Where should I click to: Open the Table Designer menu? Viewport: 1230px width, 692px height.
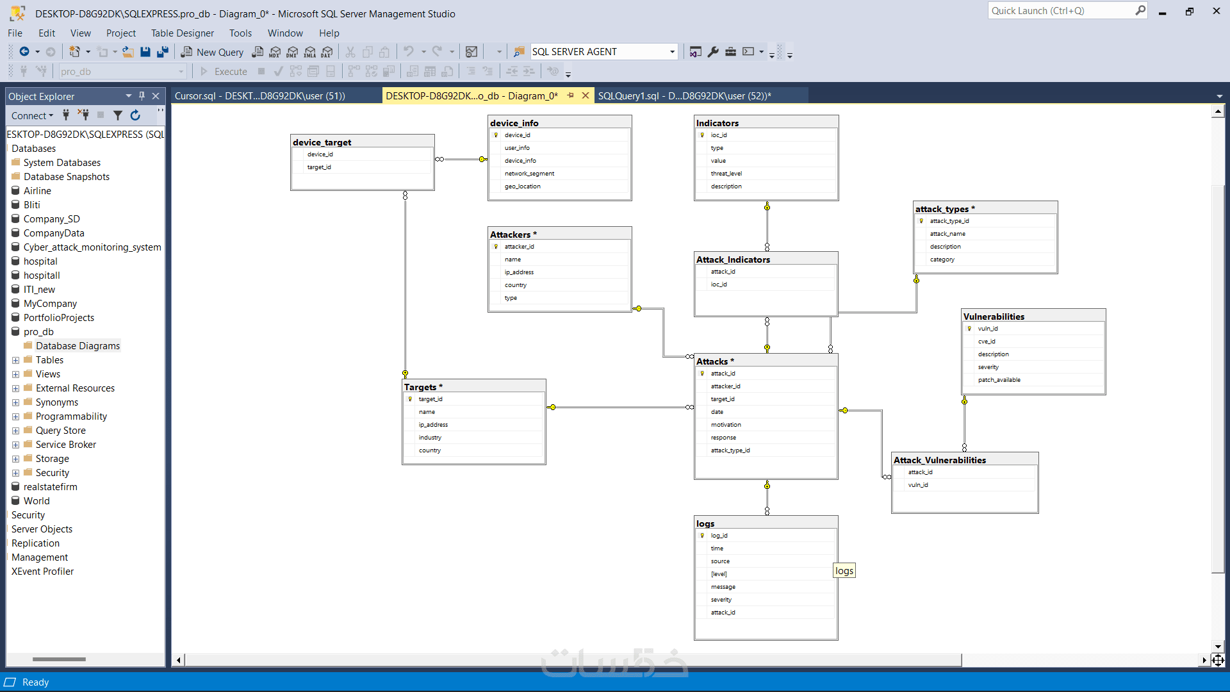coord(182,33)
